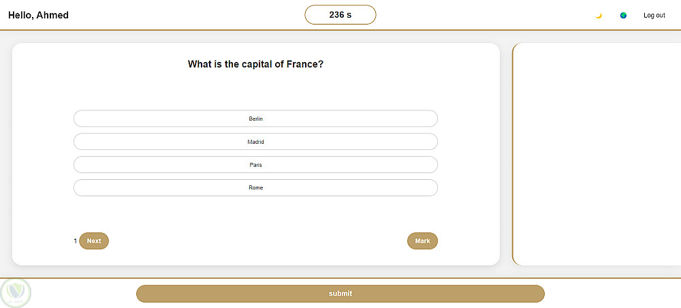Click the capital of France question heading

[255, 64]
